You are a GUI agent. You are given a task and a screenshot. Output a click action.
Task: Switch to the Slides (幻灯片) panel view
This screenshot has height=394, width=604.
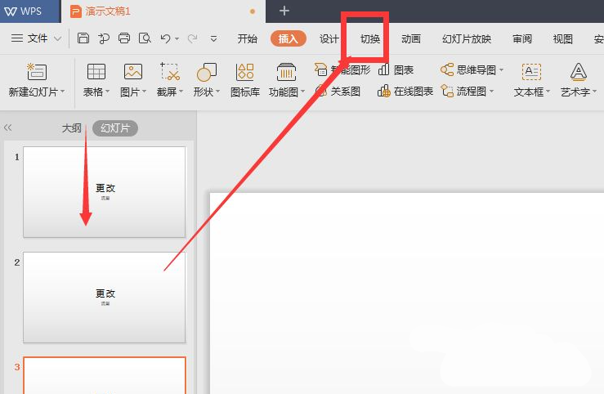(x=115, y=128)
